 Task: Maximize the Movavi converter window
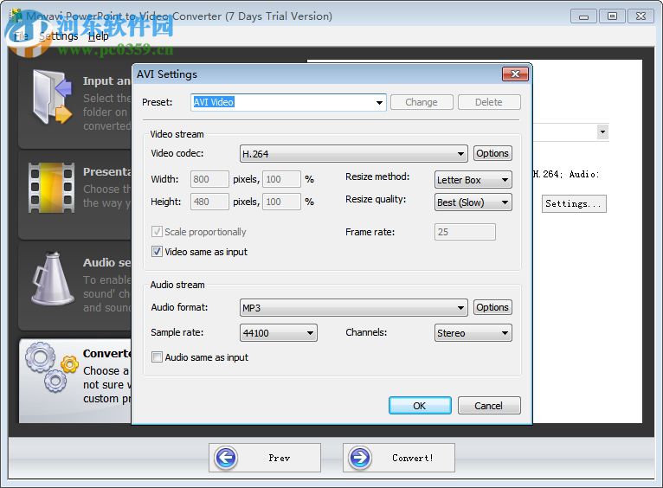[612, 16]
